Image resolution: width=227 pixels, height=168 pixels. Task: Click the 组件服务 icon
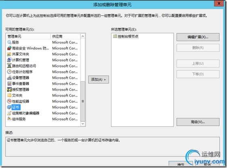[9, 119]
